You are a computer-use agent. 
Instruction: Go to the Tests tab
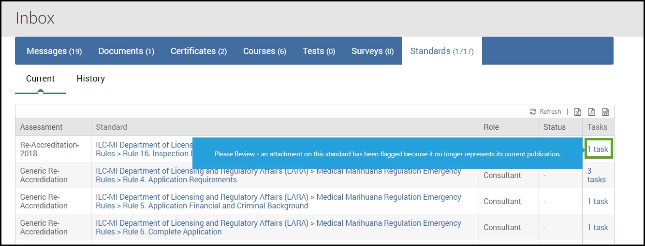pyautogui.click(x=319, y=51)
